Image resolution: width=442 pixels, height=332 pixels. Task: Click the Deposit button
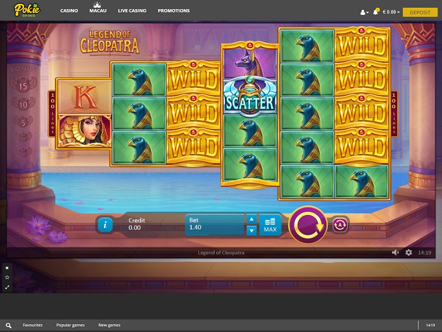click(420, 12)
